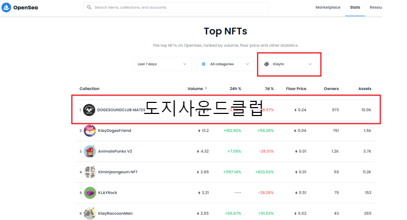
Task: Open the Kiminjeongeum NFT avatar icon
Action: tap(90, 172)
